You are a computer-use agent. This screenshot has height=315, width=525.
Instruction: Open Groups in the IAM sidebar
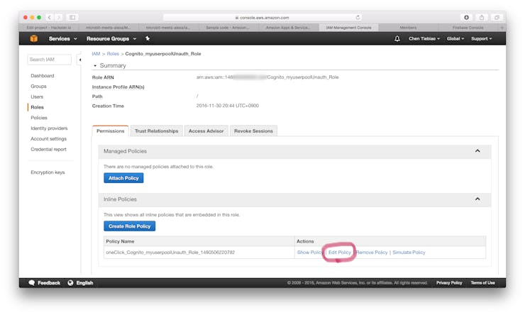tap(38, 87)
